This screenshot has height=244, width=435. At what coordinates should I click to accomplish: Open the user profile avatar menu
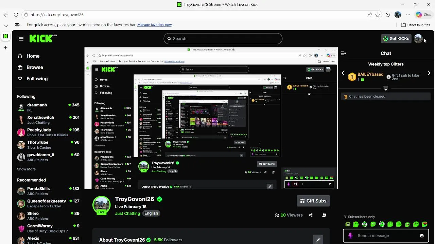(x=418, y=39)
